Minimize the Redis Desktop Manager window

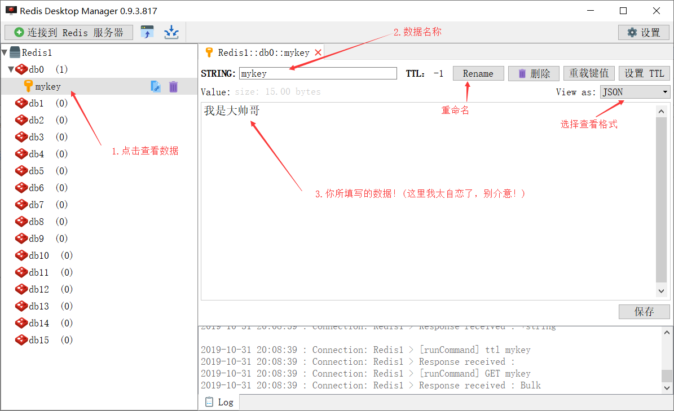coord(591,11)
